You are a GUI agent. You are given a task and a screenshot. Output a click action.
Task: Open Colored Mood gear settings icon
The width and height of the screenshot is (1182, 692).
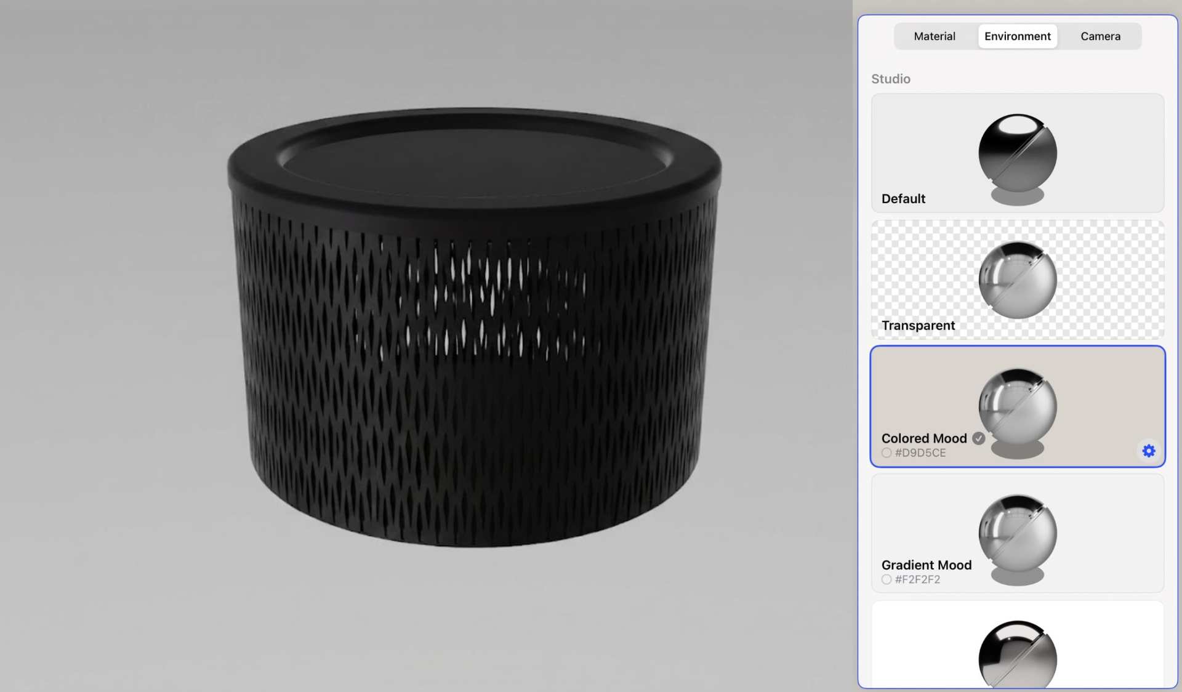1149,451
